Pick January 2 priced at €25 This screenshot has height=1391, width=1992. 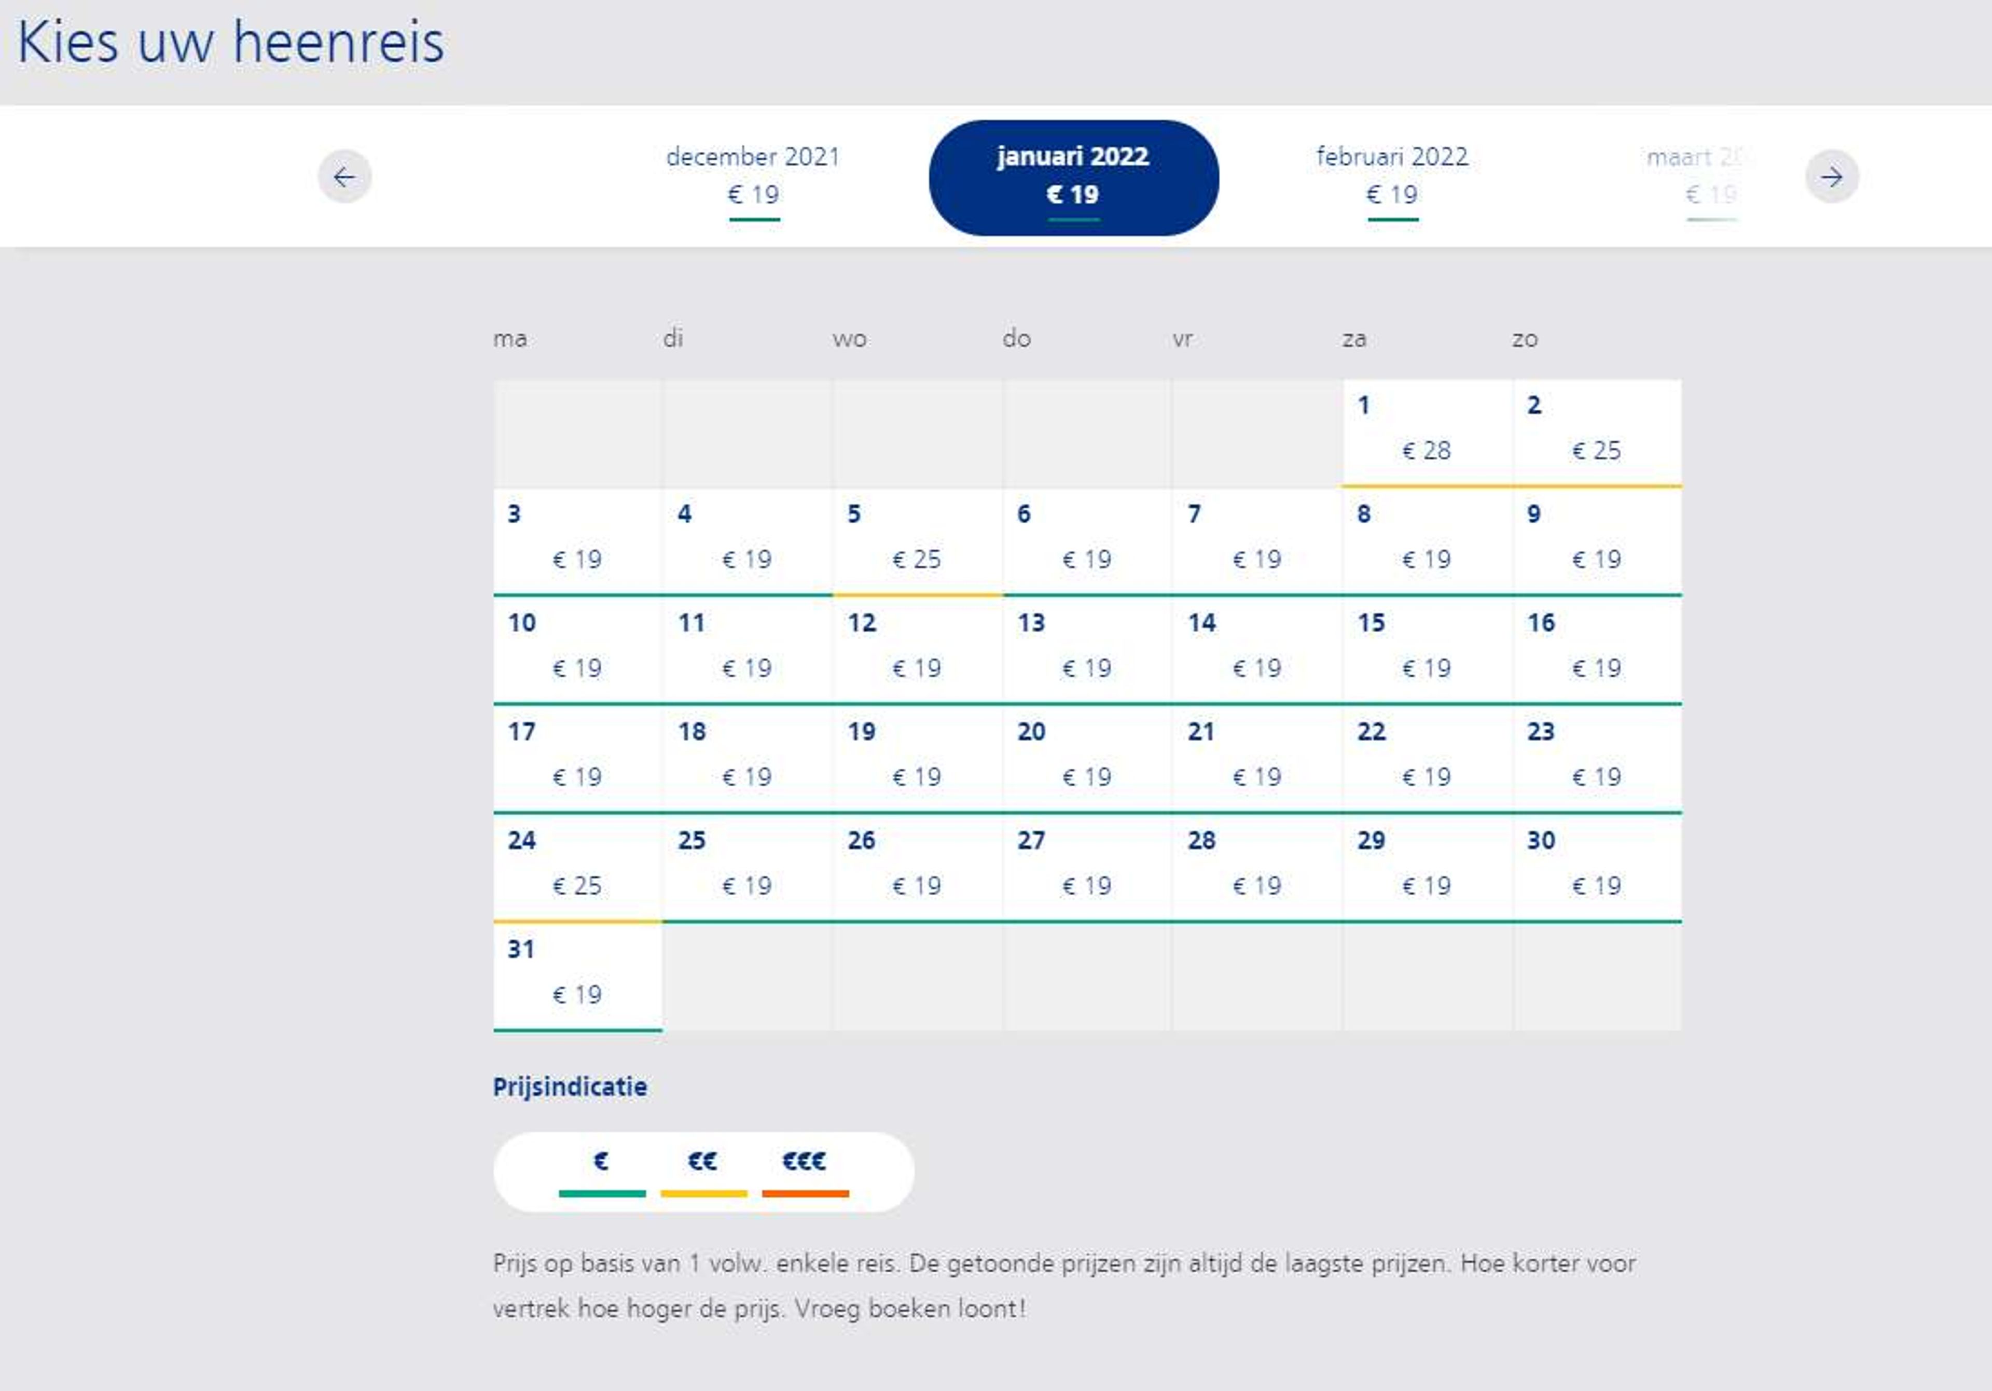pyautogui.click(x=1597, y=434)
